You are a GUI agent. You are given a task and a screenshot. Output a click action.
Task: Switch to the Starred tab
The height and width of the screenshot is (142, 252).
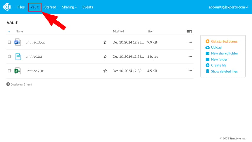(x=50, y=7)
